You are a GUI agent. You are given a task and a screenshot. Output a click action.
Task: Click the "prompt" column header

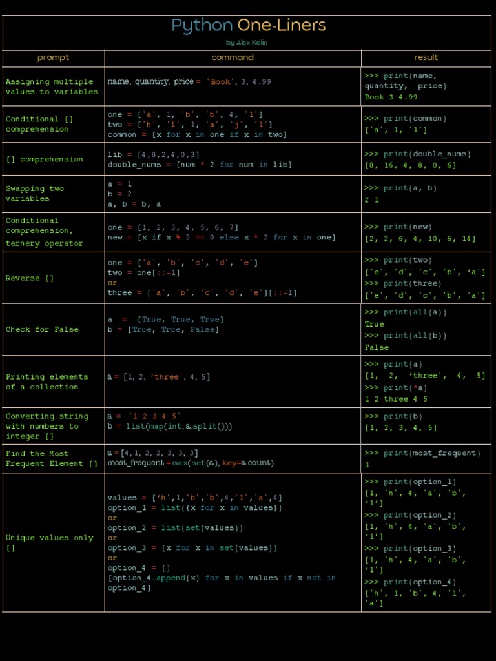[53, 57]
